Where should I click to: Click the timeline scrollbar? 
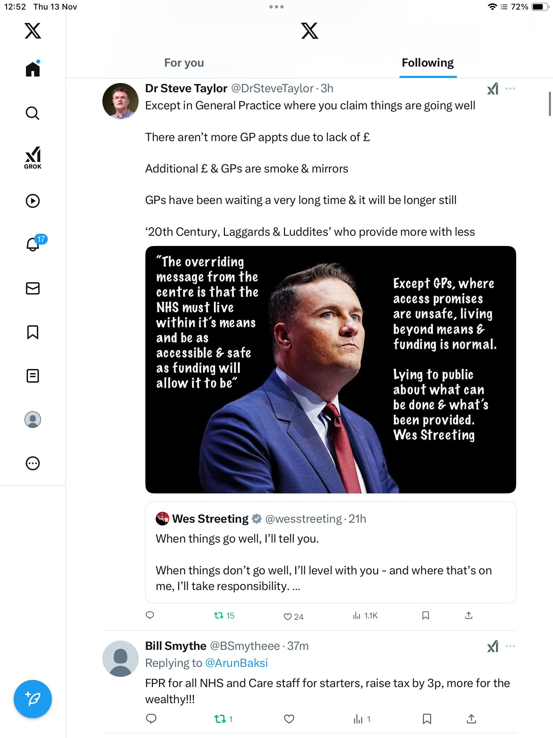(550, 104)
